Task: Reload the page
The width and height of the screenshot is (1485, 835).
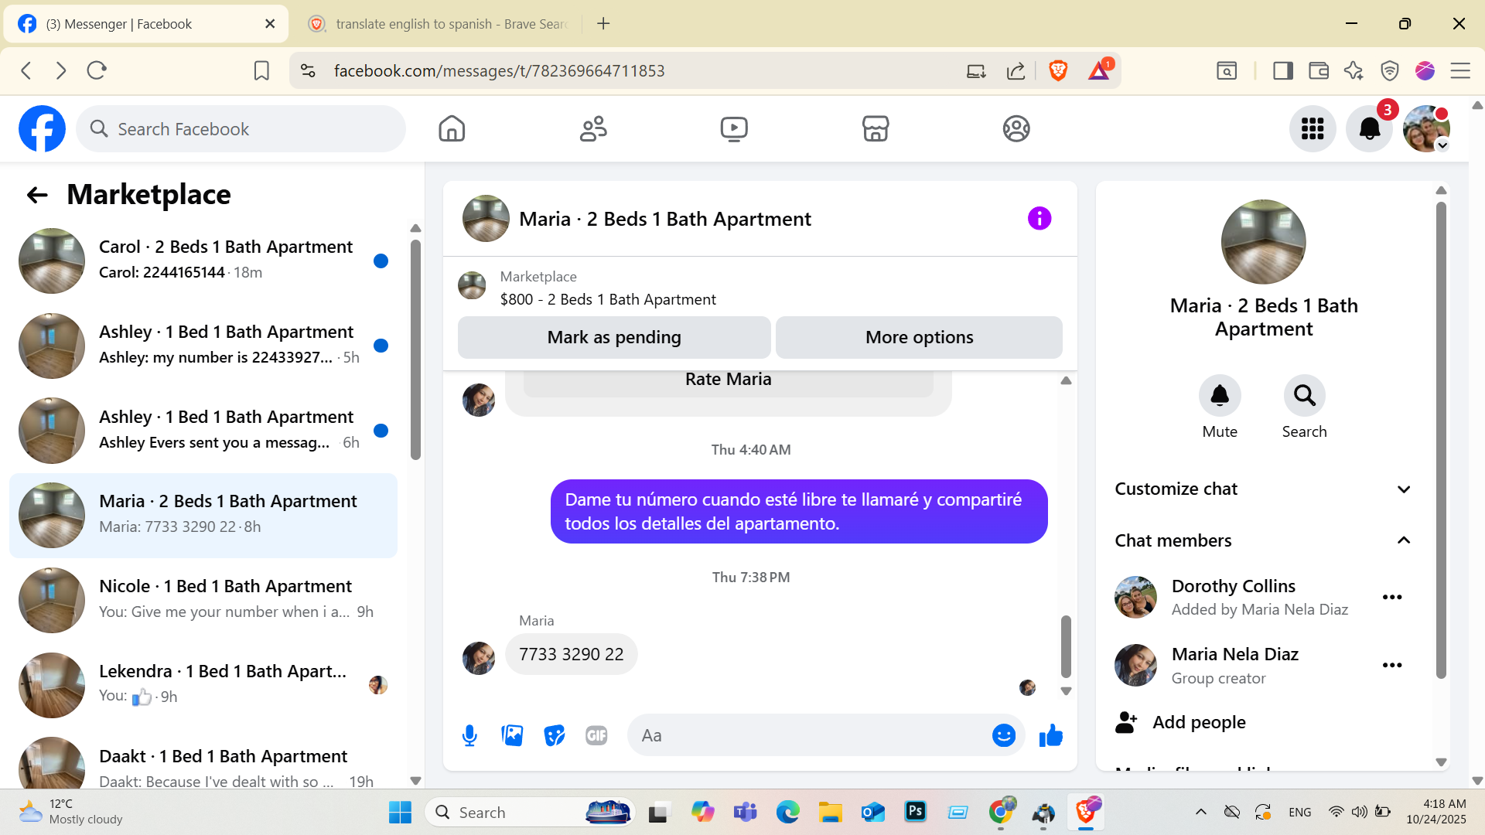Action: [97, 71]
